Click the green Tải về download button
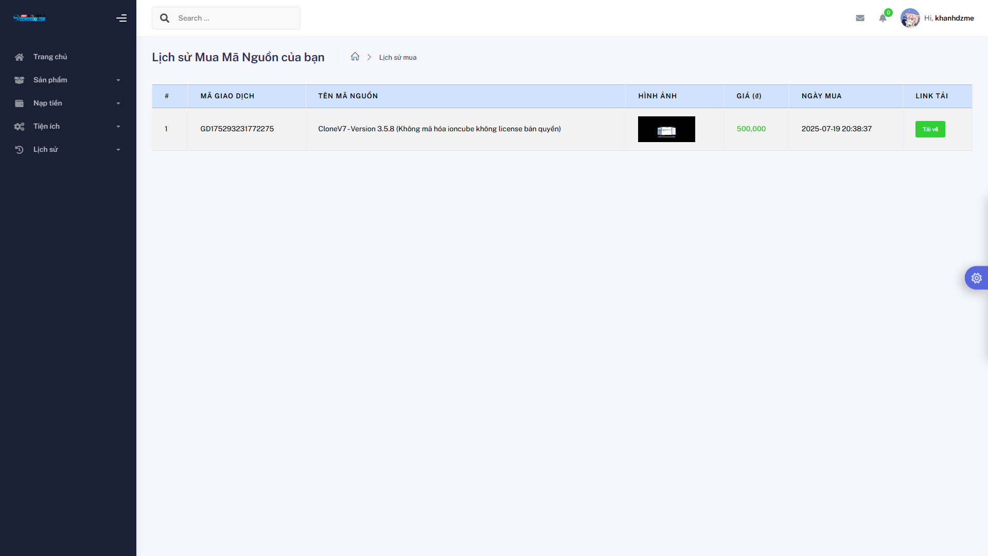 click(x=930, y=129)
